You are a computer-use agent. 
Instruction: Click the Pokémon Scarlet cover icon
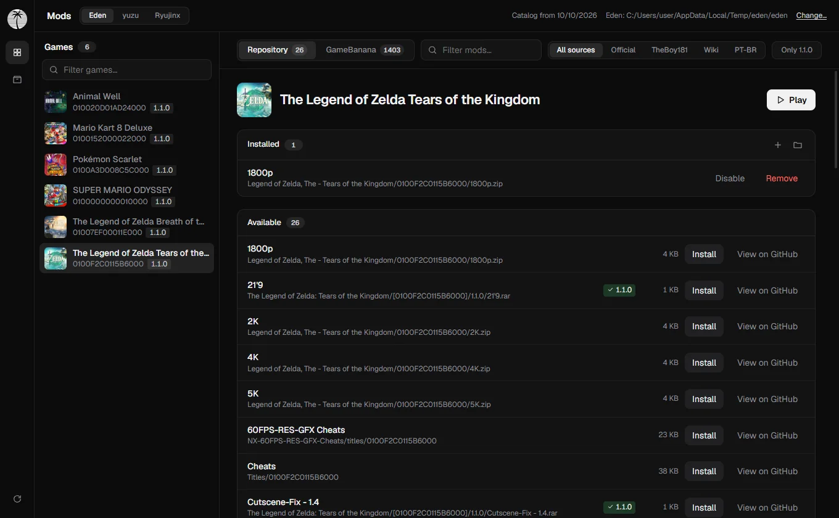[x=56, y=165]
